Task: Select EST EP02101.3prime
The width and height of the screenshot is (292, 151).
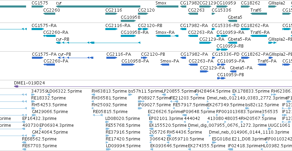Action: [x=151, y=122]
